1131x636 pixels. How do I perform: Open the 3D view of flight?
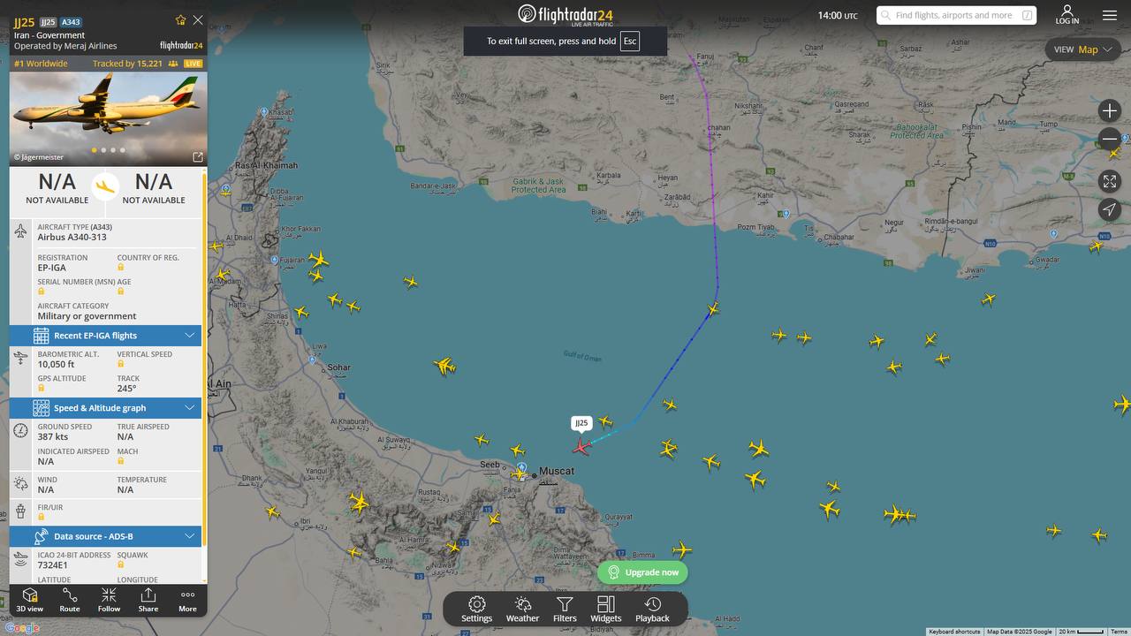[29, 600]
